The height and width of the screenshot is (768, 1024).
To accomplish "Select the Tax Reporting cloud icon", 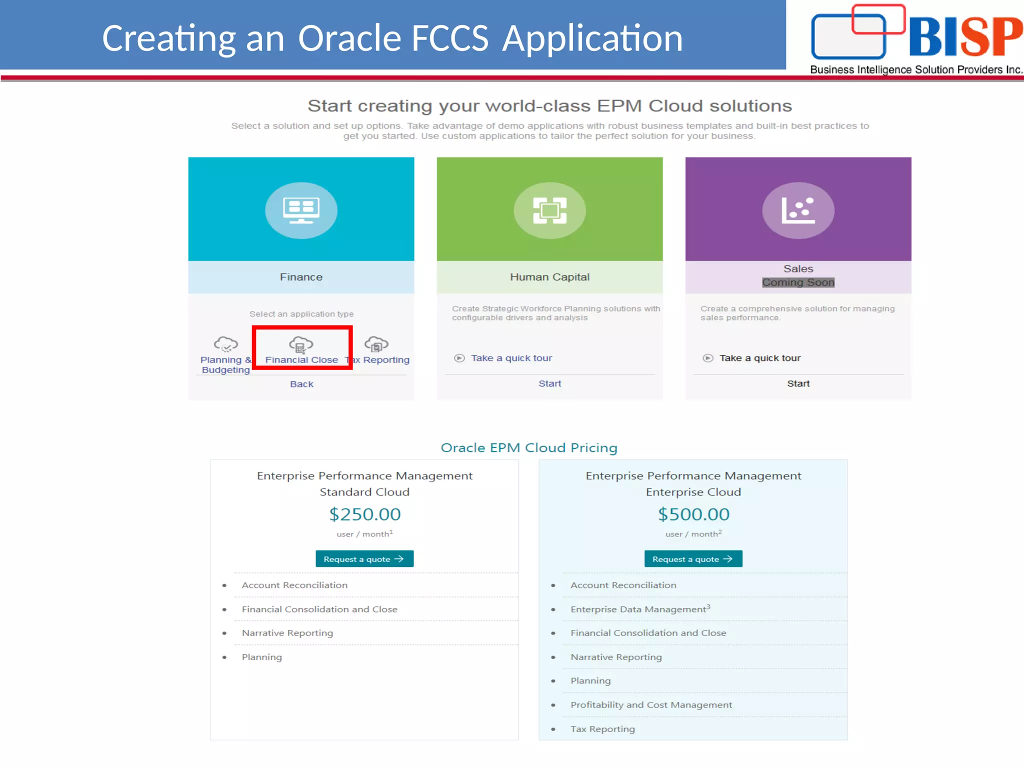I will coord(376,344).
